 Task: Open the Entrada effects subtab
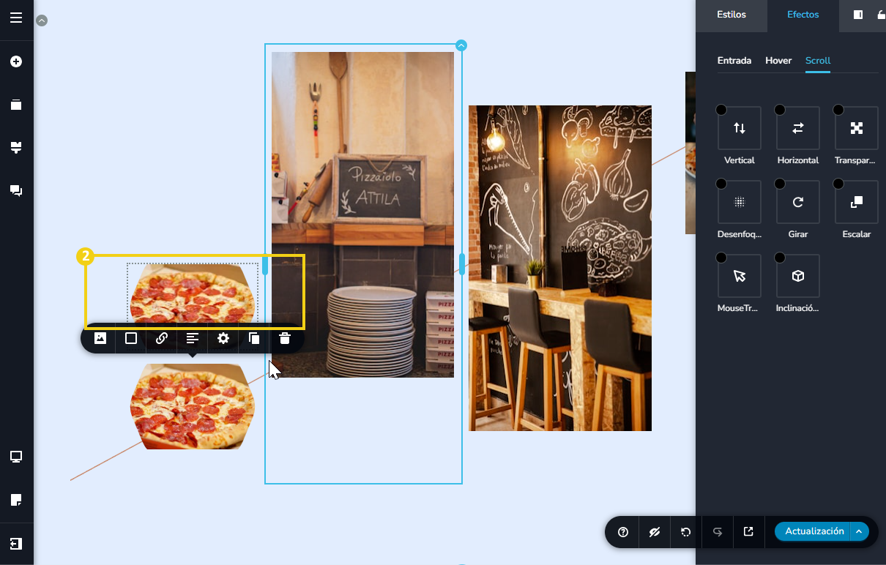pyautogui.click(x=734, y=61)
